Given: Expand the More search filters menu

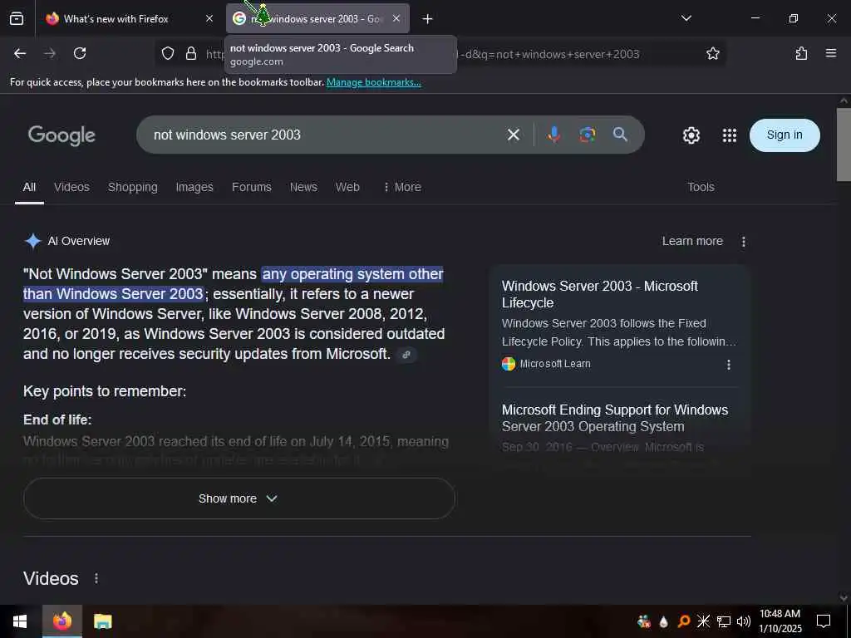Looking at the screenshot, I should 402,187.
